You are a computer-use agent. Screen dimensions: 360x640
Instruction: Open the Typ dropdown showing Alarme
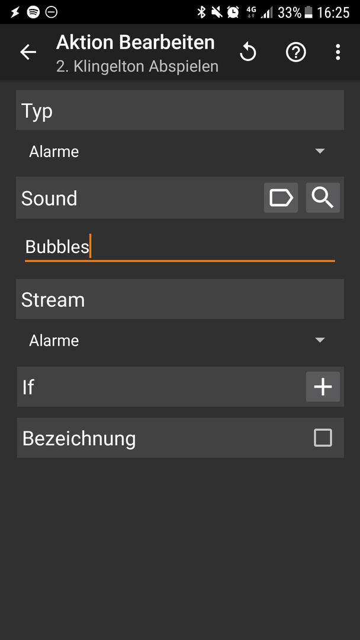click(180, 152)
